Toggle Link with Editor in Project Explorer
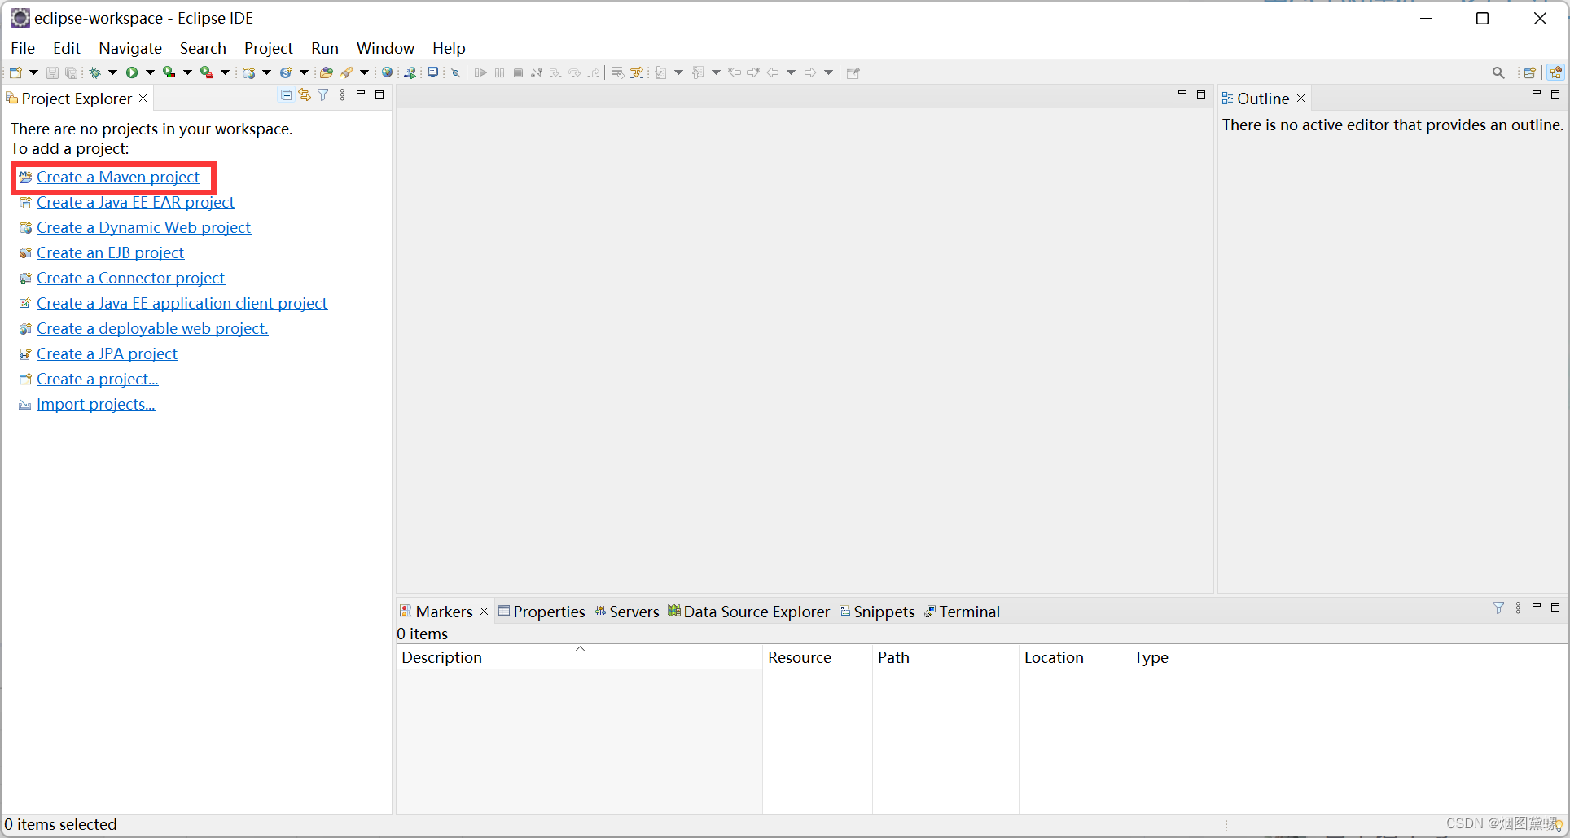This screenshot has height=838, width=1570. (x=305, y=95)
